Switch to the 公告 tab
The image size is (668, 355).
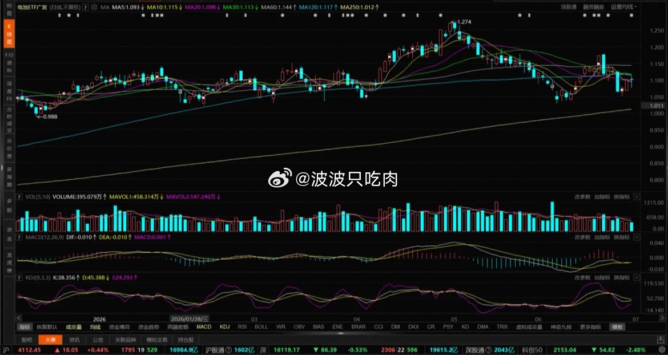(98, 340)
